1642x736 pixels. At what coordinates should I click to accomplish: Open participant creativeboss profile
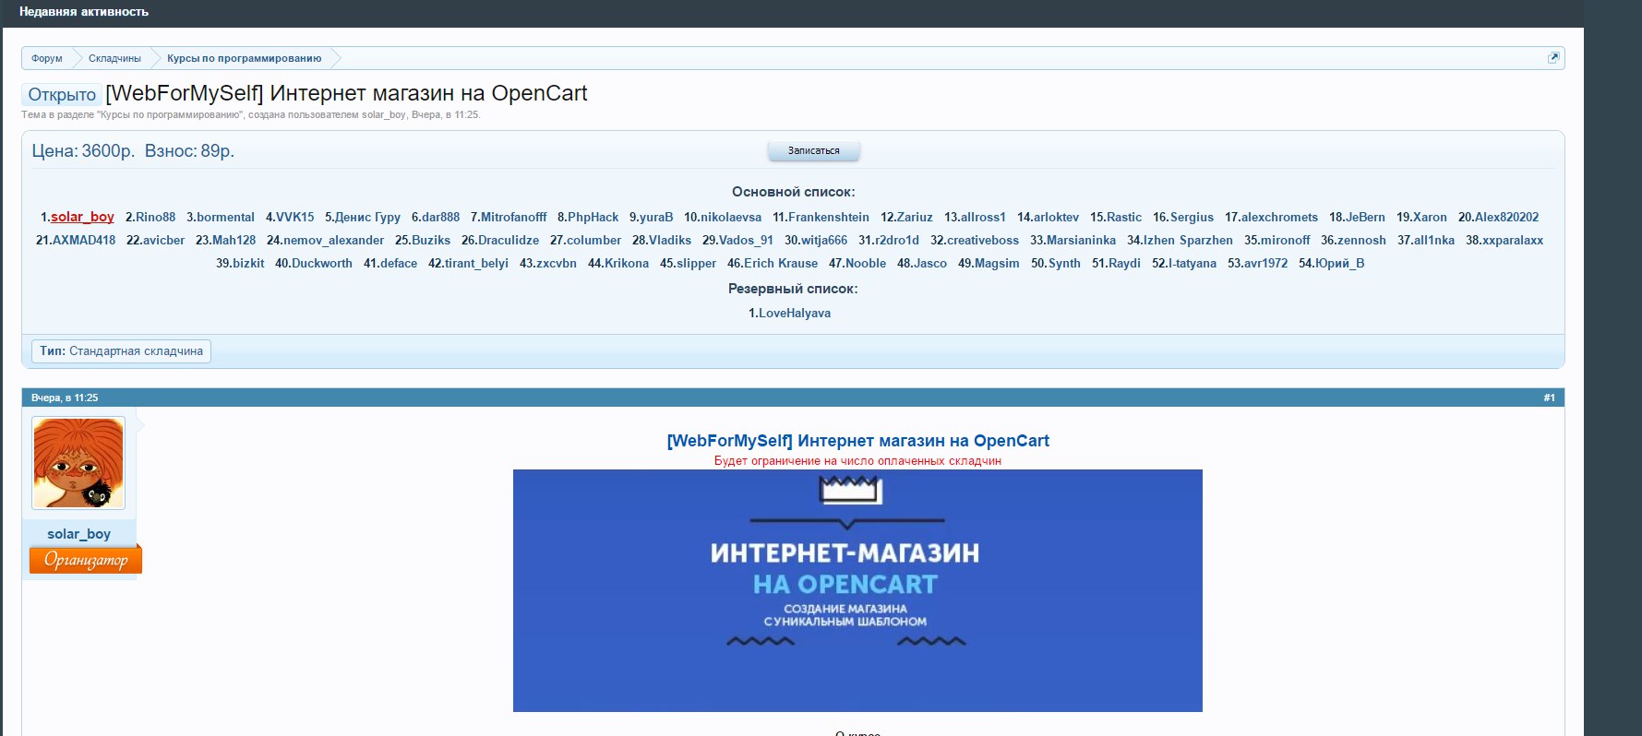983,240
